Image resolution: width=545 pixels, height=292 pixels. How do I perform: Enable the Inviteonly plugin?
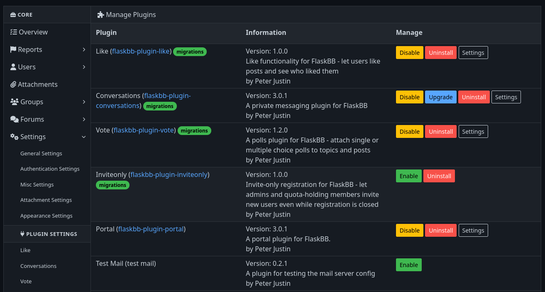pyautogui.click(x=409, y=176)
